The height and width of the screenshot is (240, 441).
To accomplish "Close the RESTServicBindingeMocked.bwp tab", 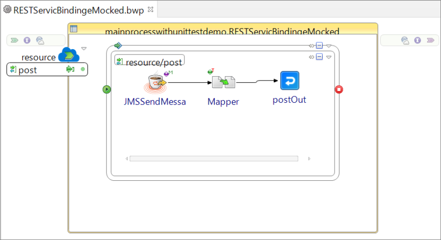I will pos(151,9).
